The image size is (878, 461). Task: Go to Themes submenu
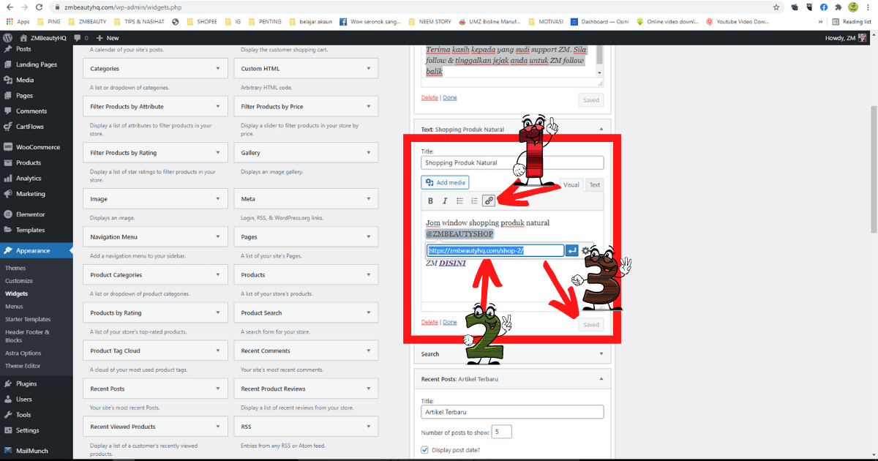click(x=15, y=268)
